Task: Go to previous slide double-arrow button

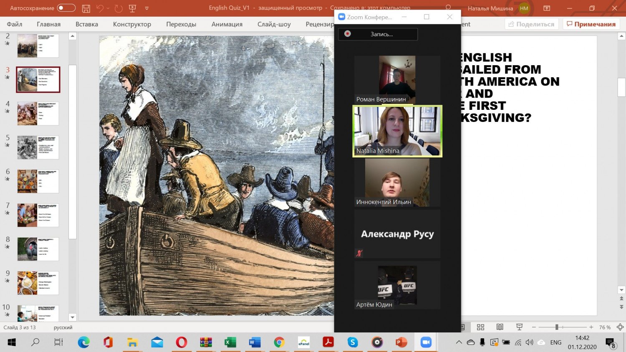Action: click(621, 299)
